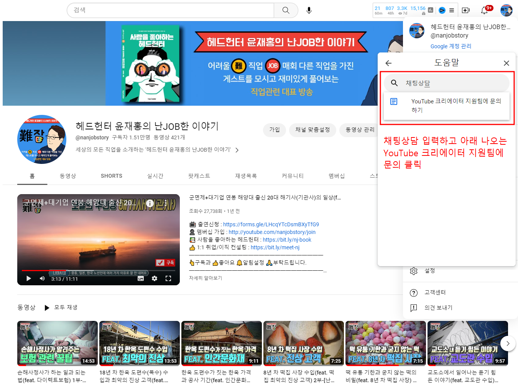Close the 도움말 help panel
The width and height of the screenshot is (518, 386).
506,63
